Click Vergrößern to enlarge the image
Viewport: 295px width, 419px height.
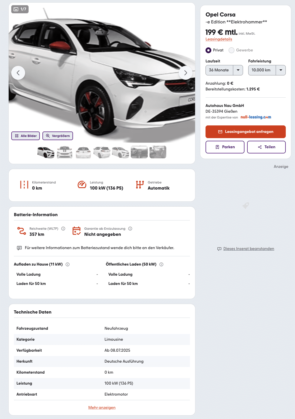tap(58, 136)
